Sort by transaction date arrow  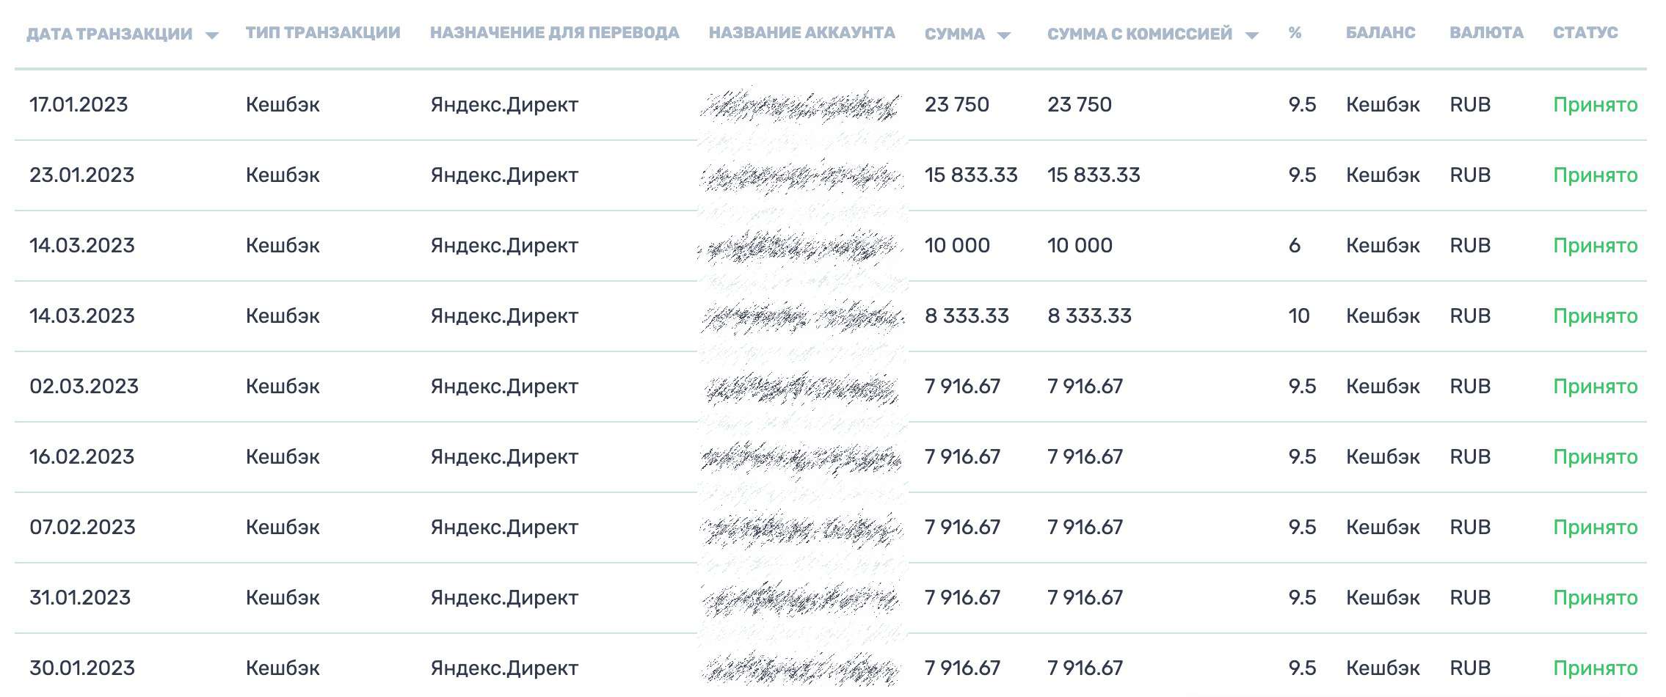click(212, 35)
